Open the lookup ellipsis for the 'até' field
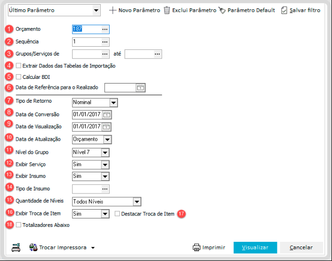332x261 pixels. coord(157,54)
